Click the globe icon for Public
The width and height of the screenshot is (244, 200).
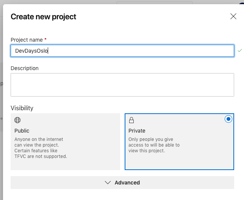[17, 120]
